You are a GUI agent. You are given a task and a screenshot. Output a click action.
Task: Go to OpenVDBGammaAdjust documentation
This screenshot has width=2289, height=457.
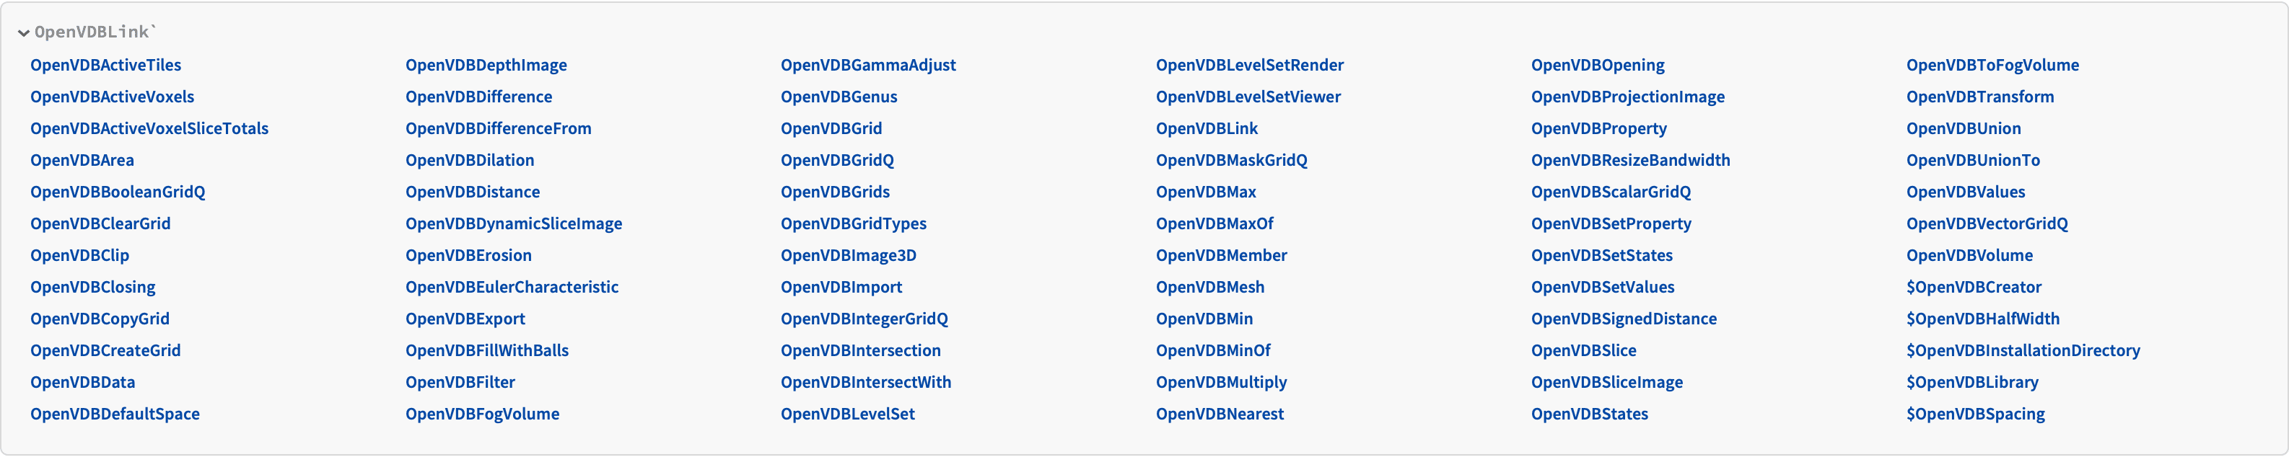click(x=868, y=65)
